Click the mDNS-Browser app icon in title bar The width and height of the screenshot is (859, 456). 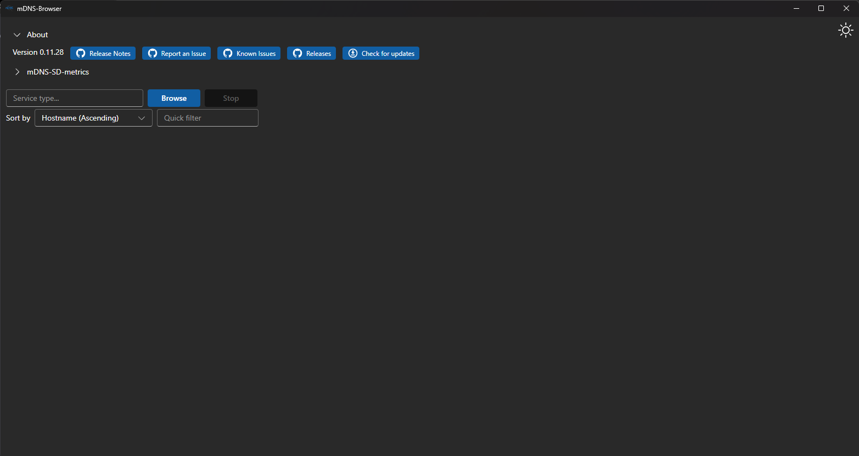(9, 8)
